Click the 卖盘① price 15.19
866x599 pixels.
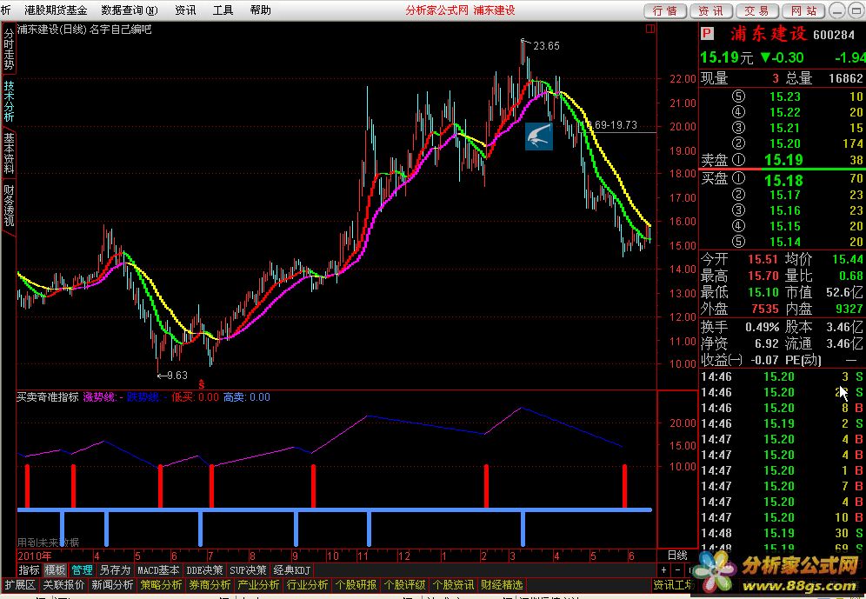(783, 160)
